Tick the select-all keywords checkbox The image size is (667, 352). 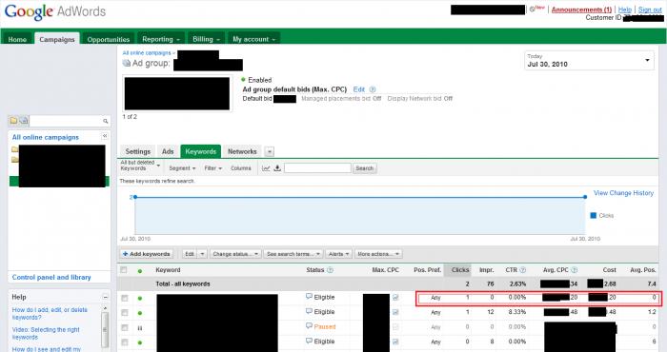tap(124, 270)
